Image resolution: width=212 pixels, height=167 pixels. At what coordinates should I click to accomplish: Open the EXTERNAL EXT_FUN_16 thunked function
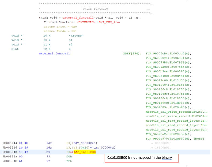pos(98,22)
